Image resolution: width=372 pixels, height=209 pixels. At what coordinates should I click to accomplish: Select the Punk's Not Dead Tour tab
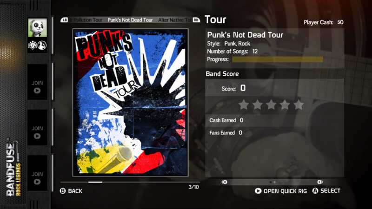coord(130,20)
